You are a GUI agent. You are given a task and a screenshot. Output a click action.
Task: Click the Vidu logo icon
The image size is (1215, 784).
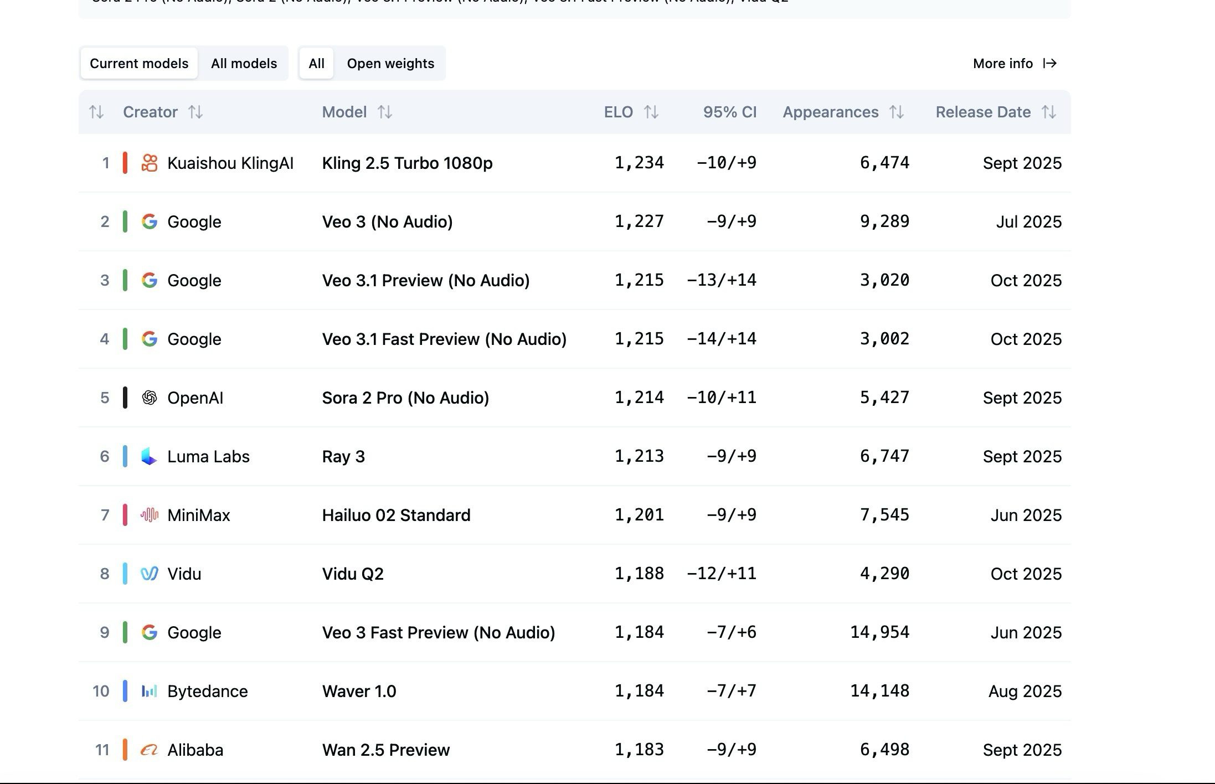[149, 574]
